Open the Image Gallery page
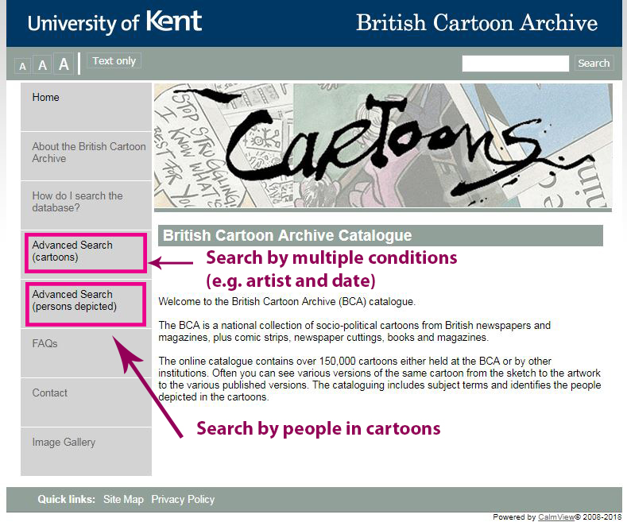This screenshot has width=627, height=526. coord(64,443)
